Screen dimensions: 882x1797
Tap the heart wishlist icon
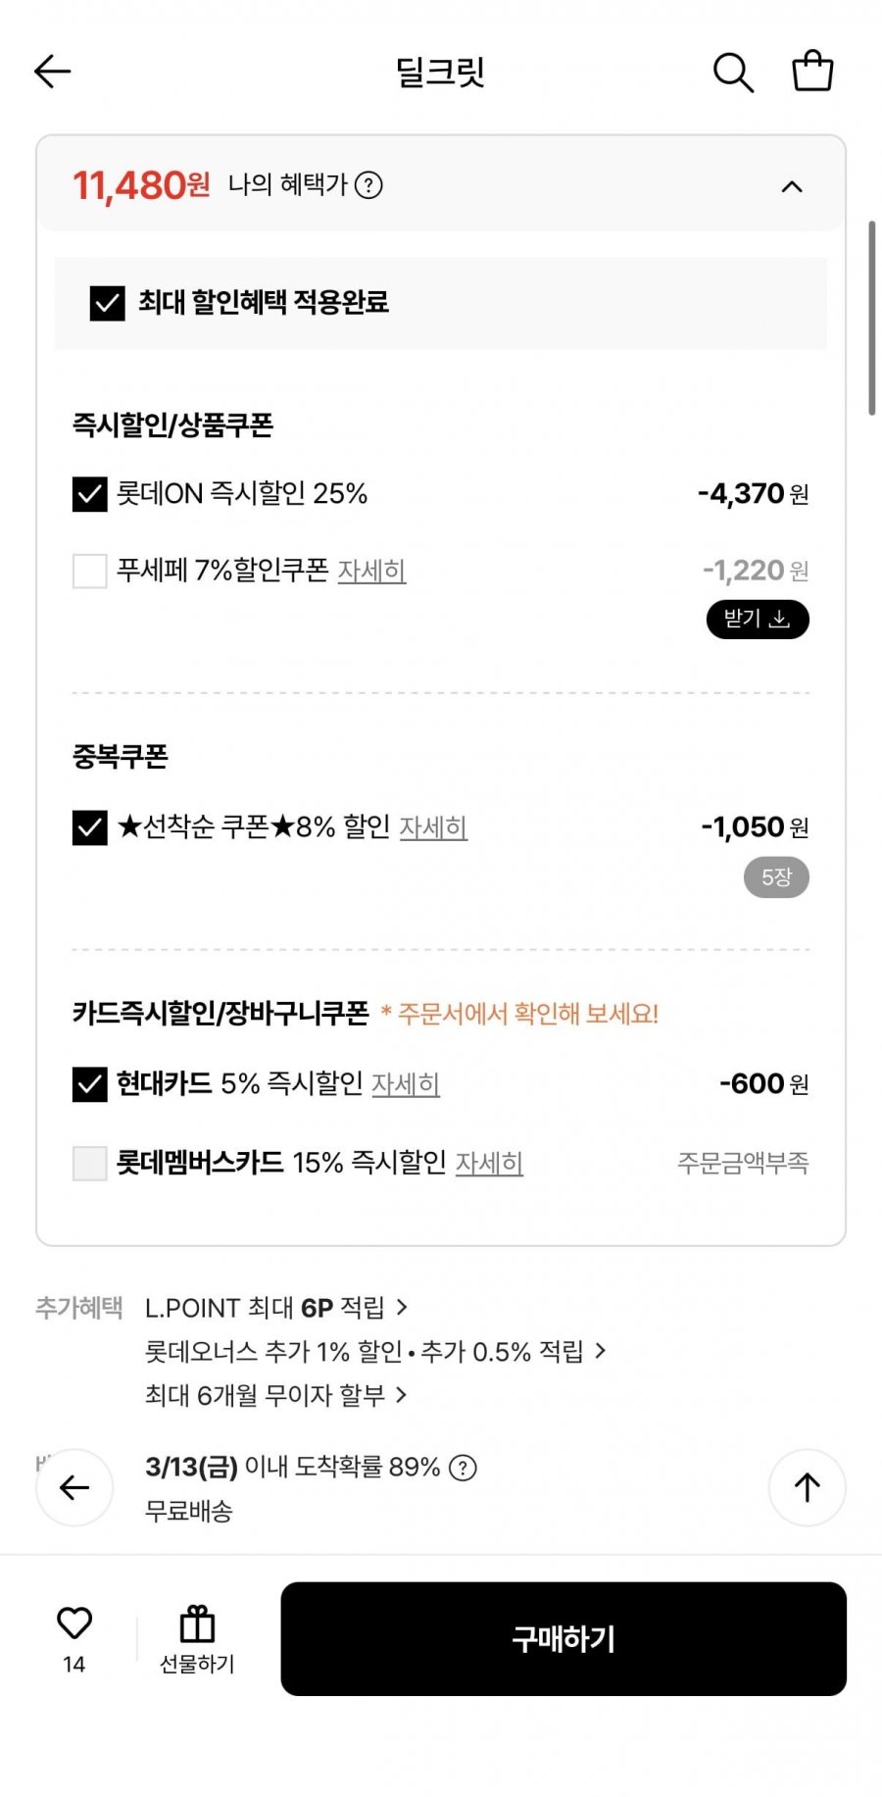(x=74, y=1623)
